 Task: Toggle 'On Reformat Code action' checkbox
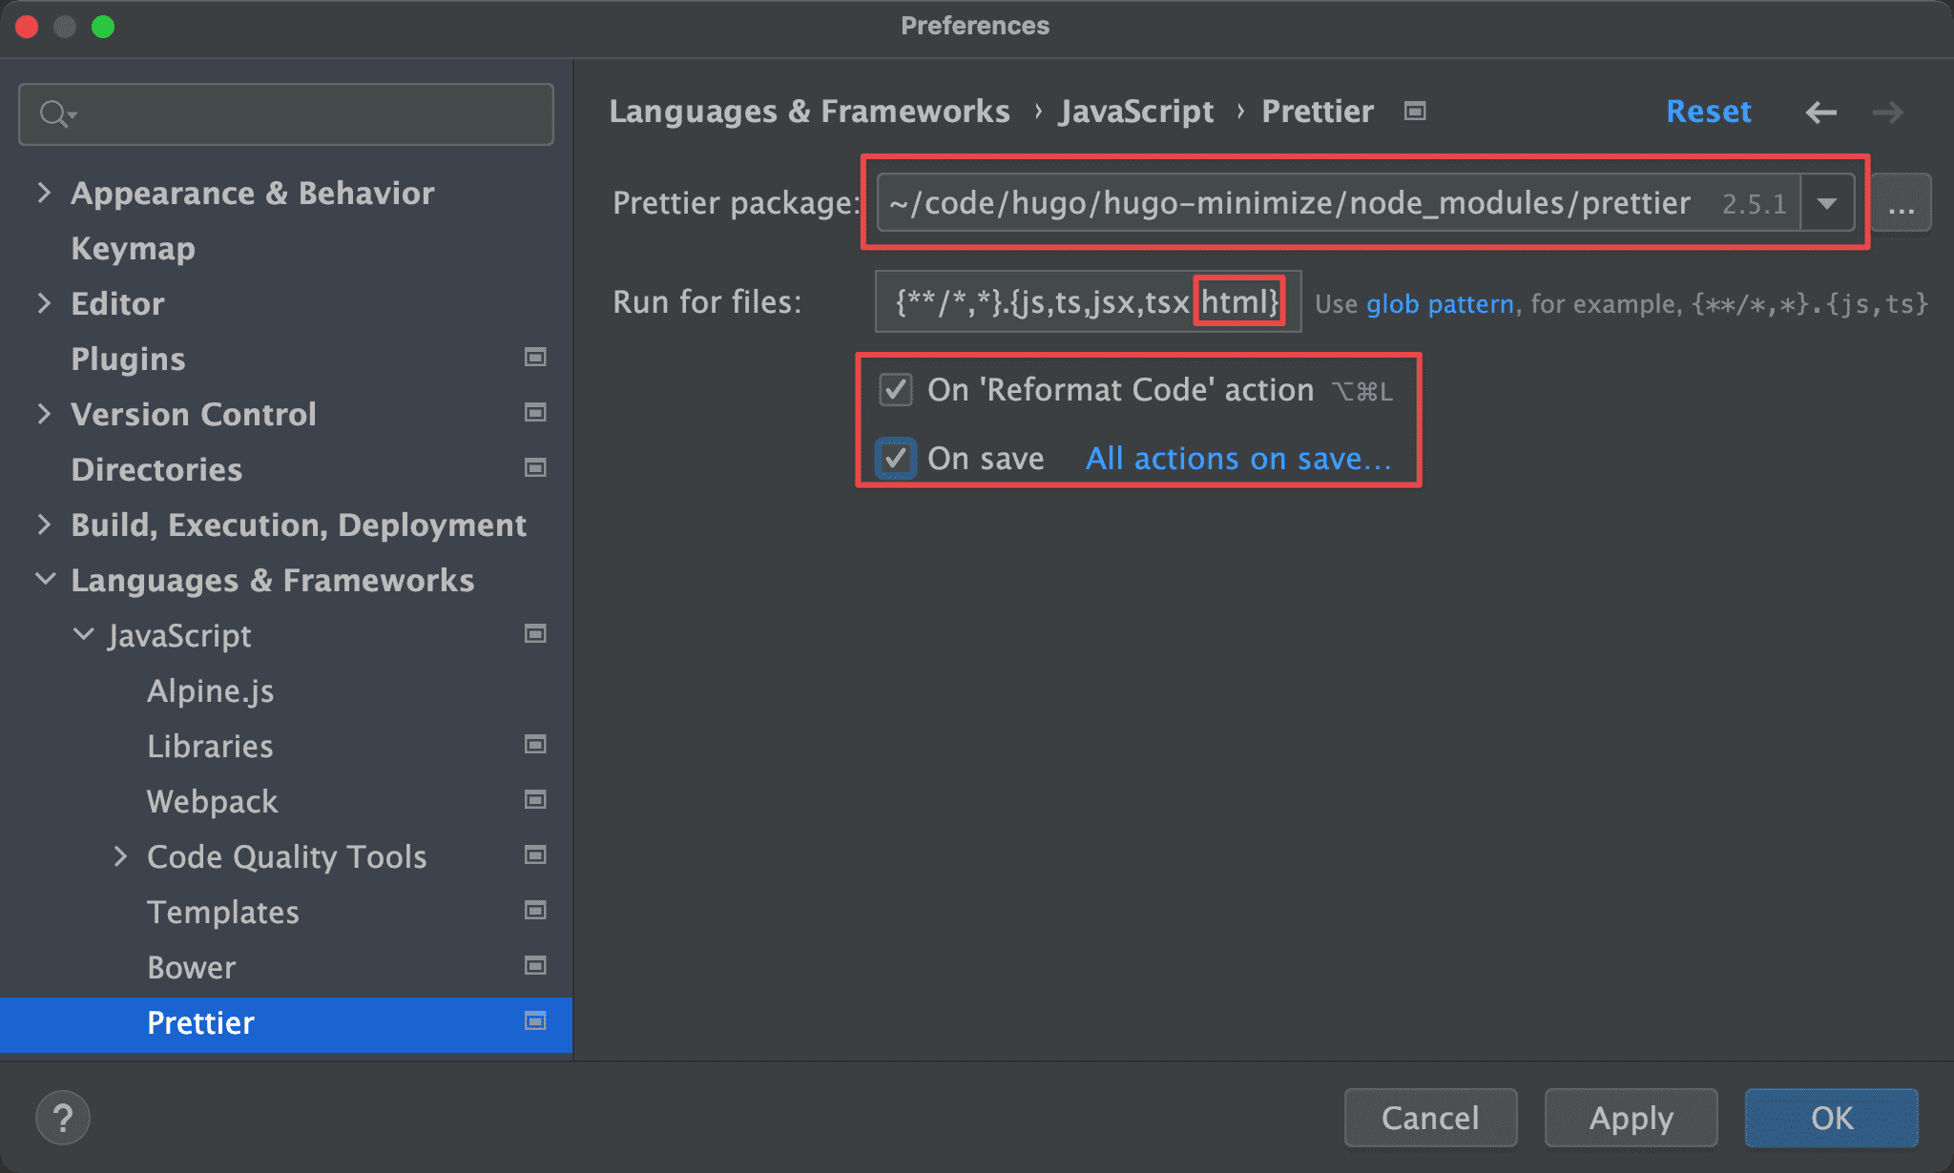898,391
